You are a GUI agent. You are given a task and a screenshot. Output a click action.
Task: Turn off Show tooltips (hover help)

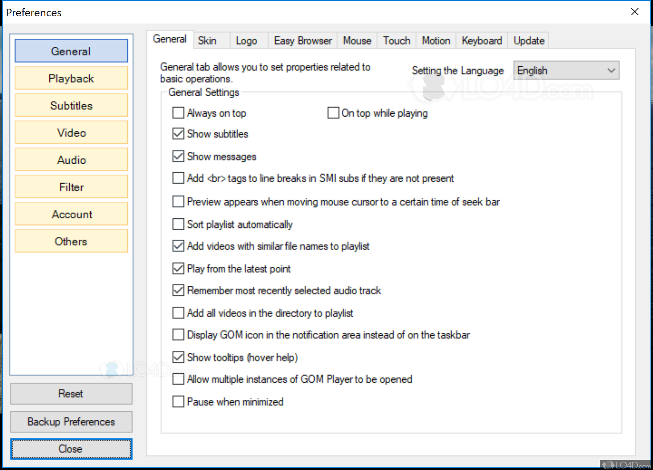[178, 357]
